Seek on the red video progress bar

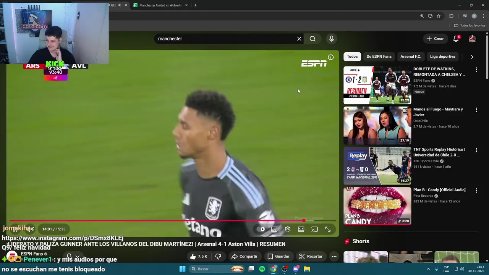click(173, 220)
